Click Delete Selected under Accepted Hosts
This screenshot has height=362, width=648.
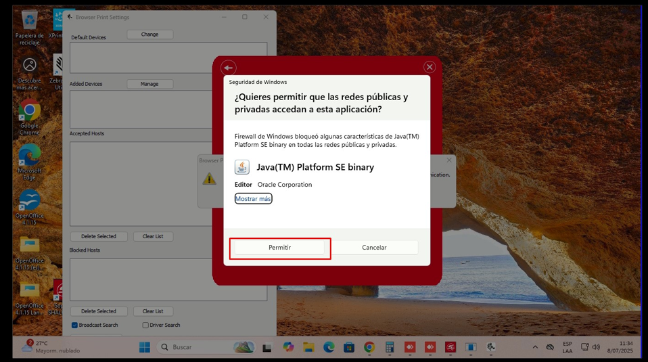99,236
